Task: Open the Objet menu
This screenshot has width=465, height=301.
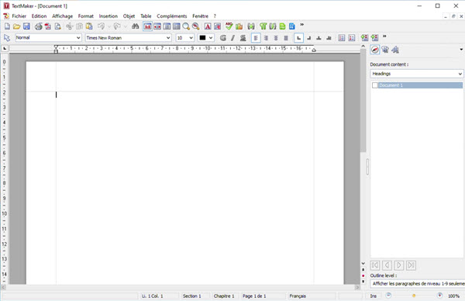Action: 129,16
